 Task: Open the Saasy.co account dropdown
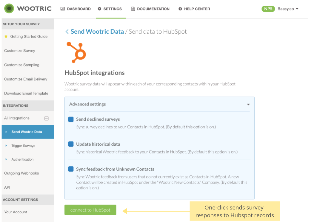(x=288, y=9)
